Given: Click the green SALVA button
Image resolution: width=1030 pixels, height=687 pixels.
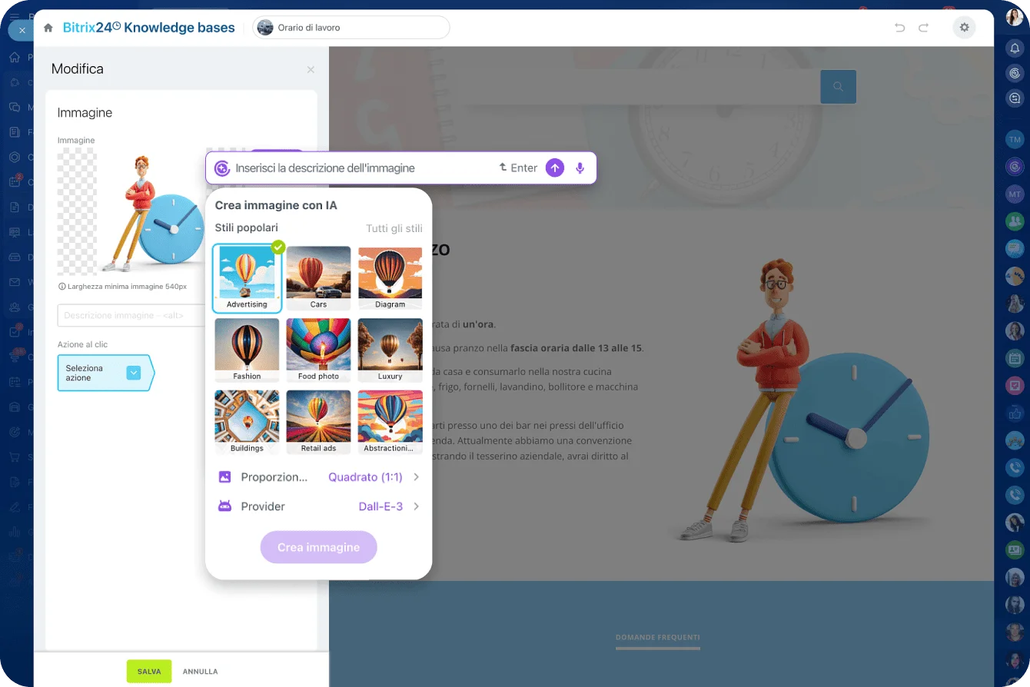Looking at the screenshot, I should click(149, 671).
